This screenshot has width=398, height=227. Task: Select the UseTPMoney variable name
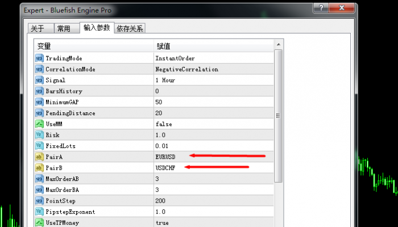pyautogui.click(x=62, y=222)
